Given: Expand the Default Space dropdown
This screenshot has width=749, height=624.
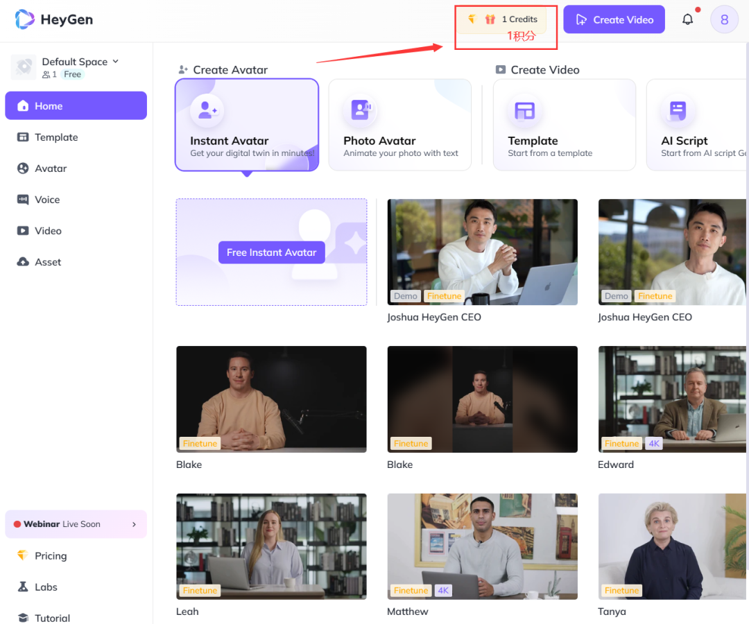Looking at the screenshot, I should [116, 62].
